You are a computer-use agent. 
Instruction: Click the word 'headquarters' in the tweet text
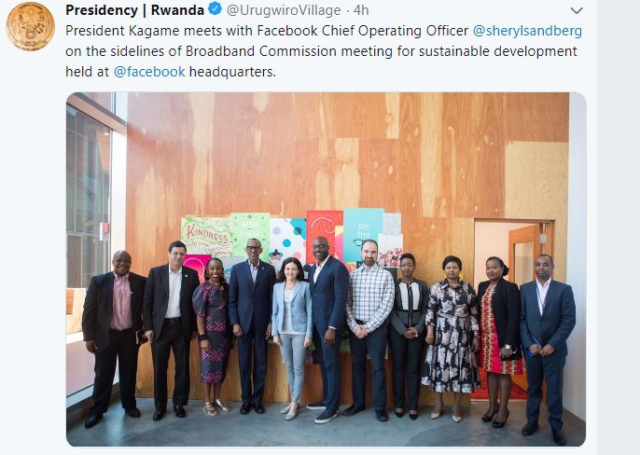(232, 72)
